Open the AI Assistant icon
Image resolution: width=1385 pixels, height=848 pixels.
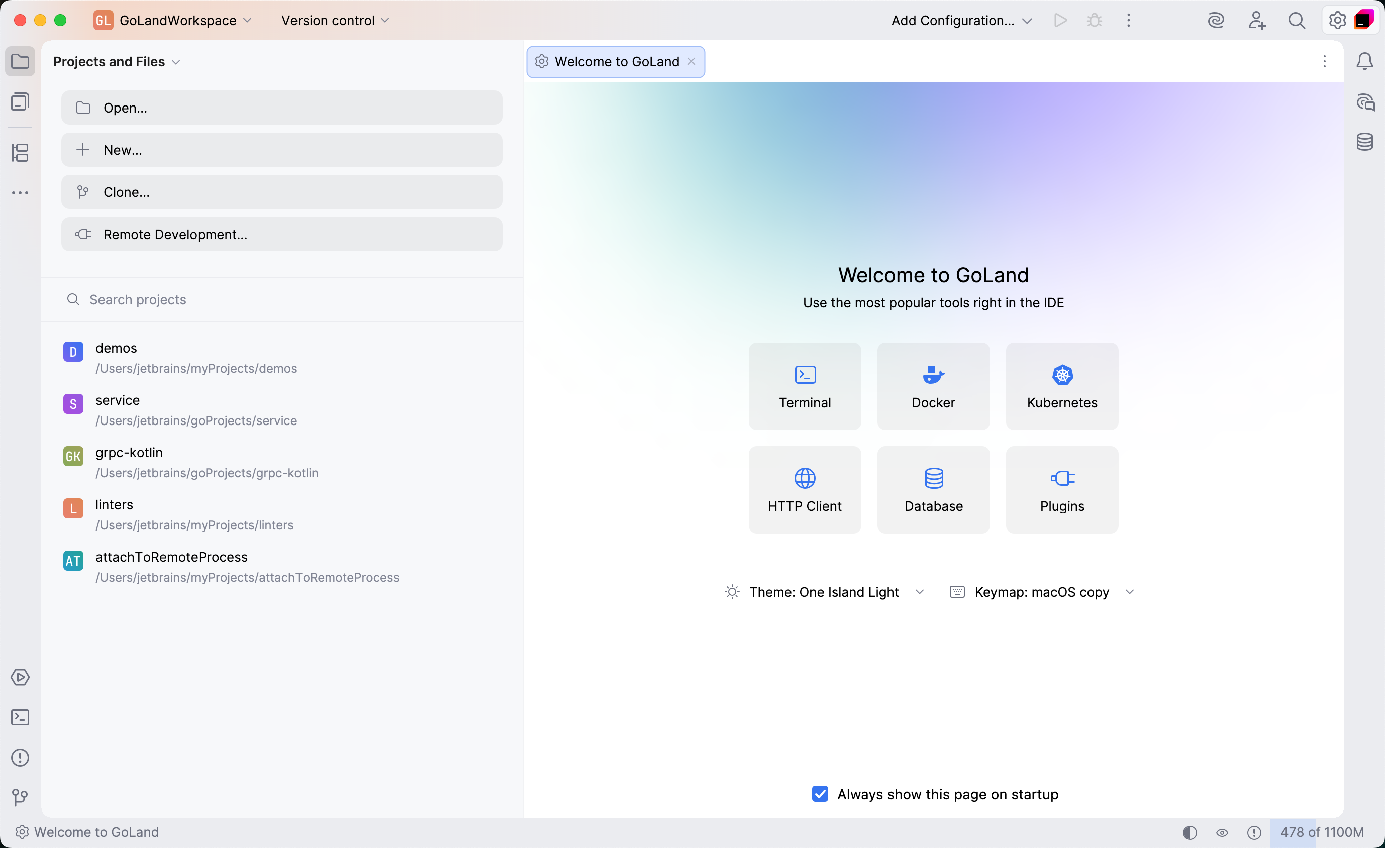tap(1216, 20)
